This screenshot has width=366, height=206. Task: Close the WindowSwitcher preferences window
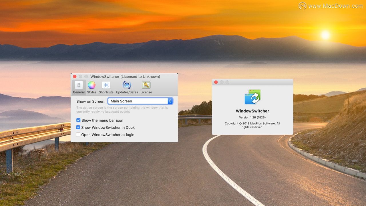tap(75, 76)
